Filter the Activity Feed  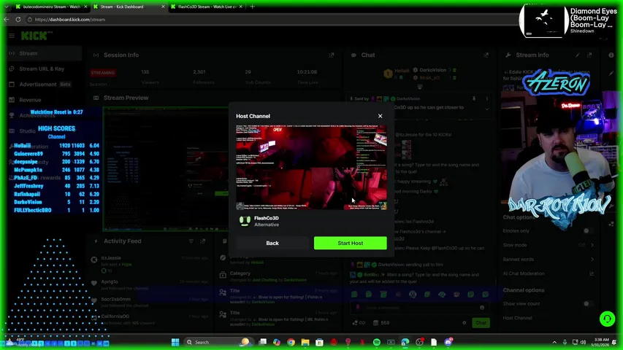(x=191, y=241)
